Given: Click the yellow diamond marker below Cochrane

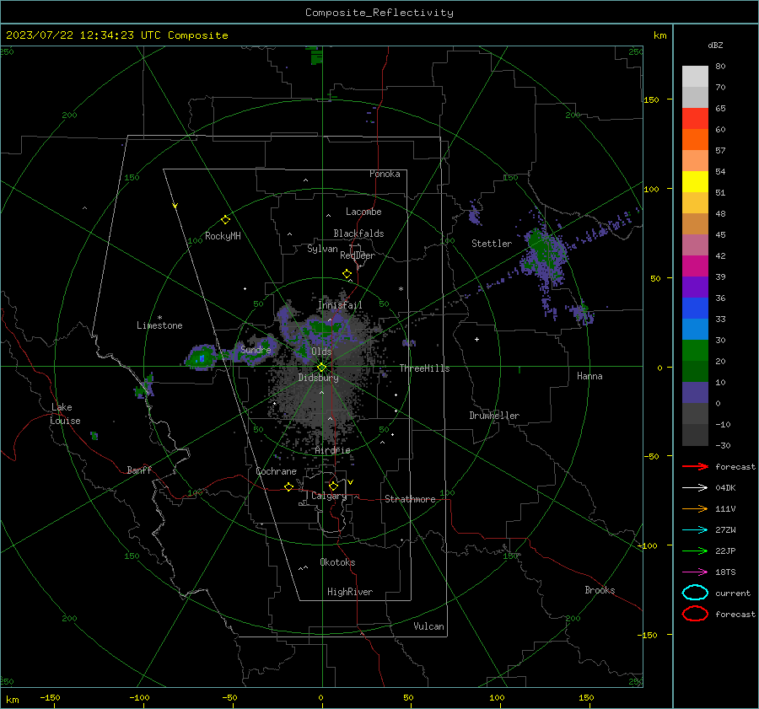Looking at the screenshot, I should click(288, 486).
